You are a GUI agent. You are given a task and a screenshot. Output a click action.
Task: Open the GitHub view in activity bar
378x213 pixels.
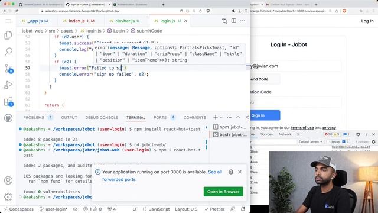(x=8, y=118)
